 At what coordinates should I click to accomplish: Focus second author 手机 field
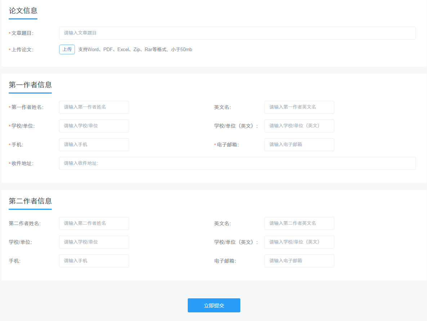tap(94, 261)
